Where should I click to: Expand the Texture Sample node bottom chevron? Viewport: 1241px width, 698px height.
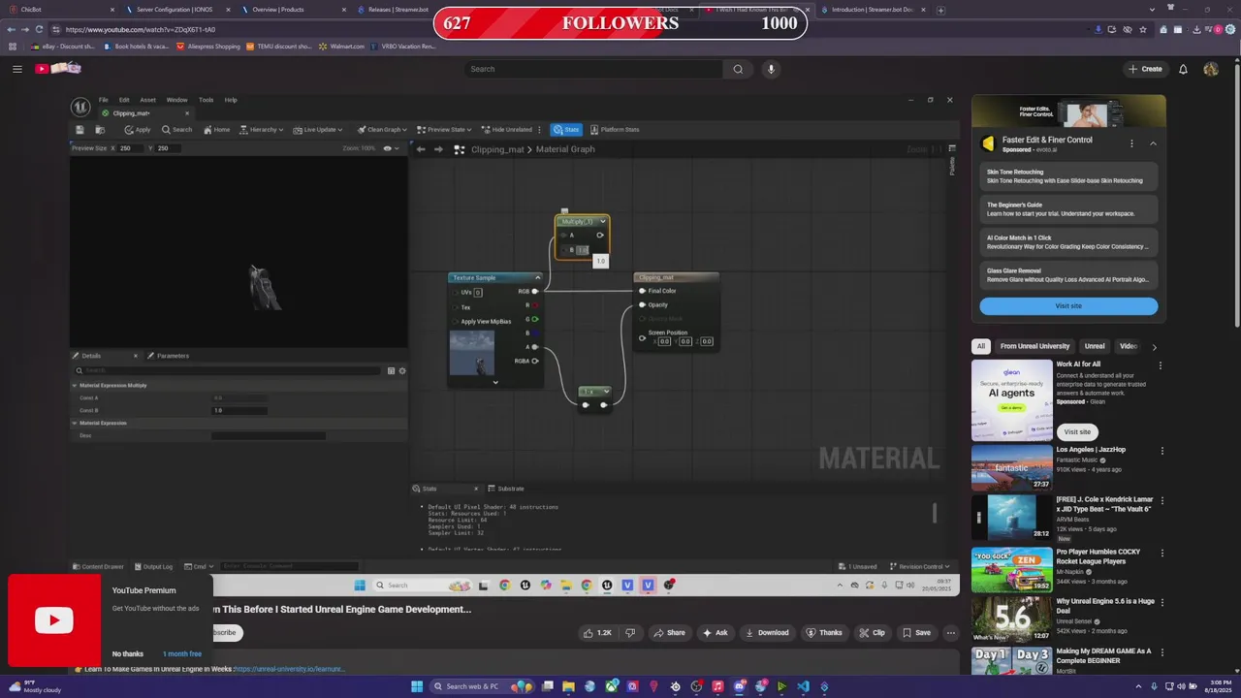(495, 382)
